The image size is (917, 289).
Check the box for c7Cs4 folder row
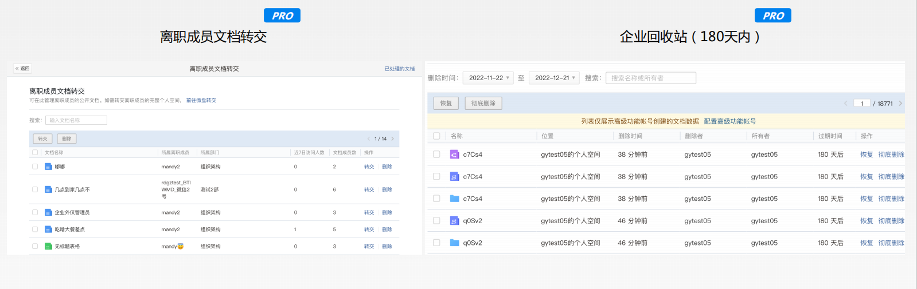[x=436, y=199]
